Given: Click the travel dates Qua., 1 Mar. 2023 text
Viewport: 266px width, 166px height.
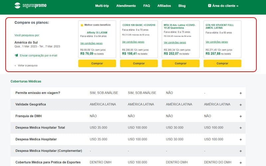Looking at the screenshot, I should [x=37, y=46].
